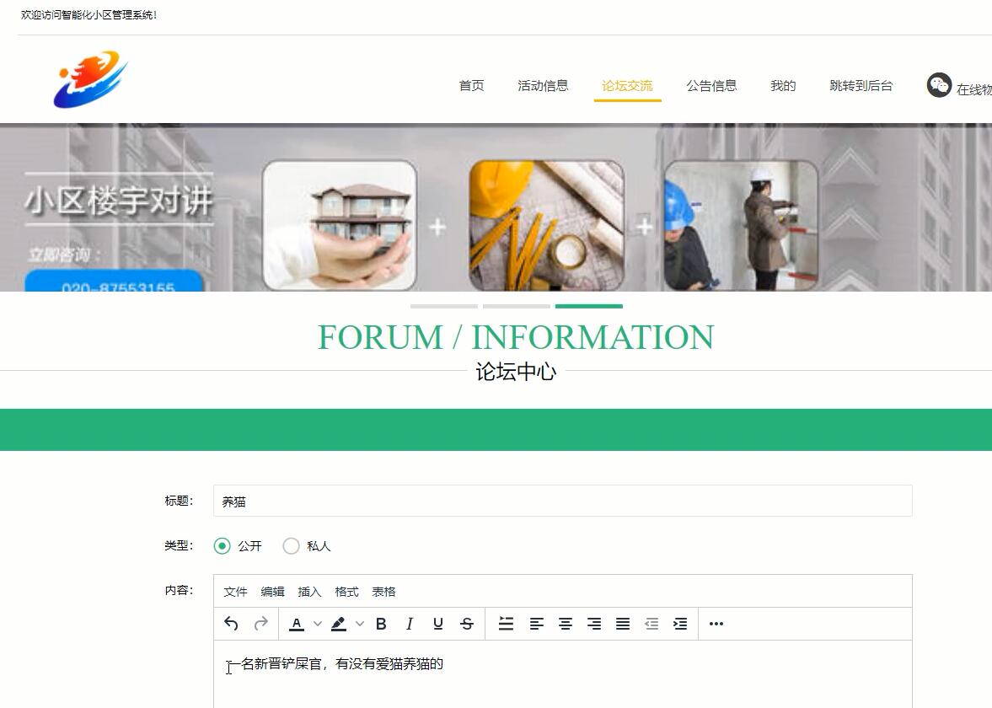Click the 欢迎访问智能化小区管理系统 welcome text
Viewport: 992px width, 708px height.
pos(88,14)
